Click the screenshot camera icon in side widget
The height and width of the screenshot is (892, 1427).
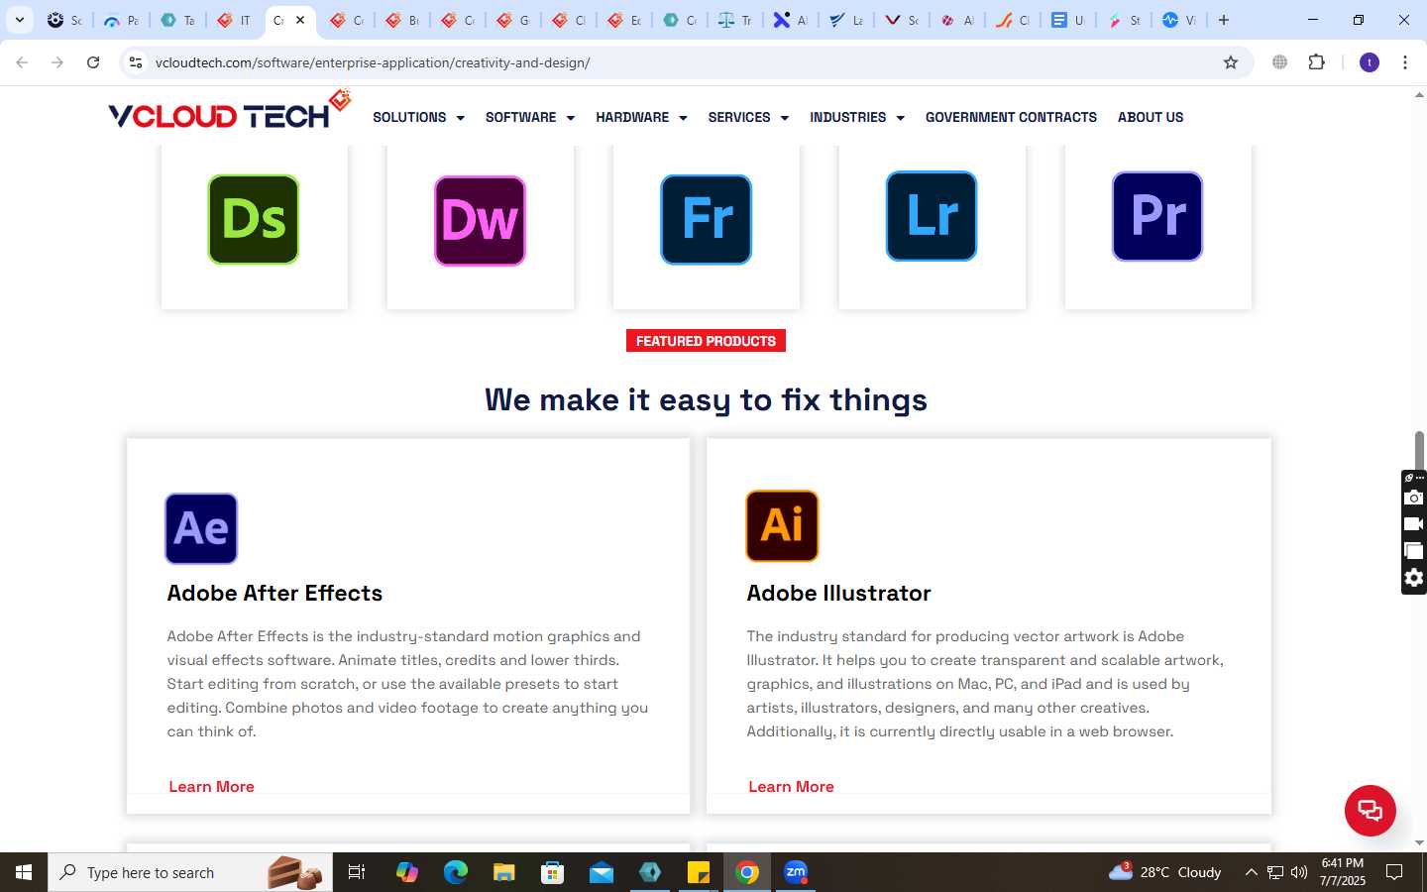[x=1414, y=498]
